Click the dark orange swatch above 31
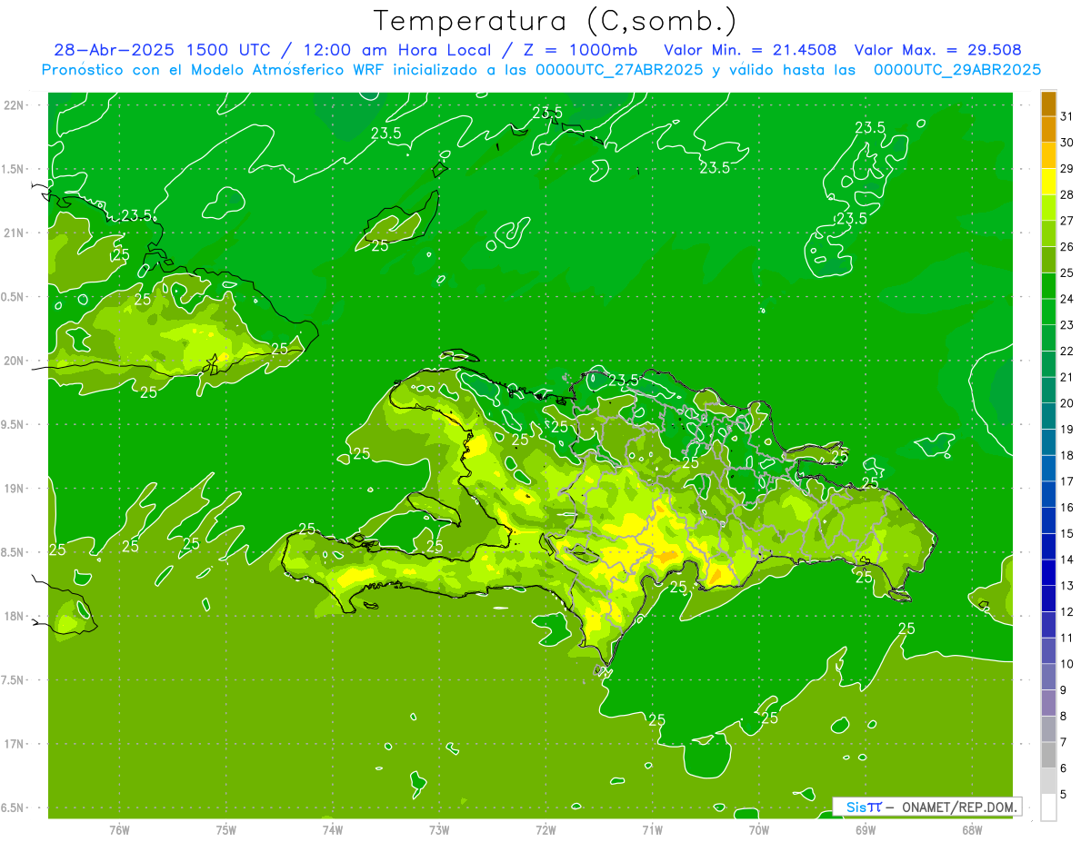 tap(1048, 104)
